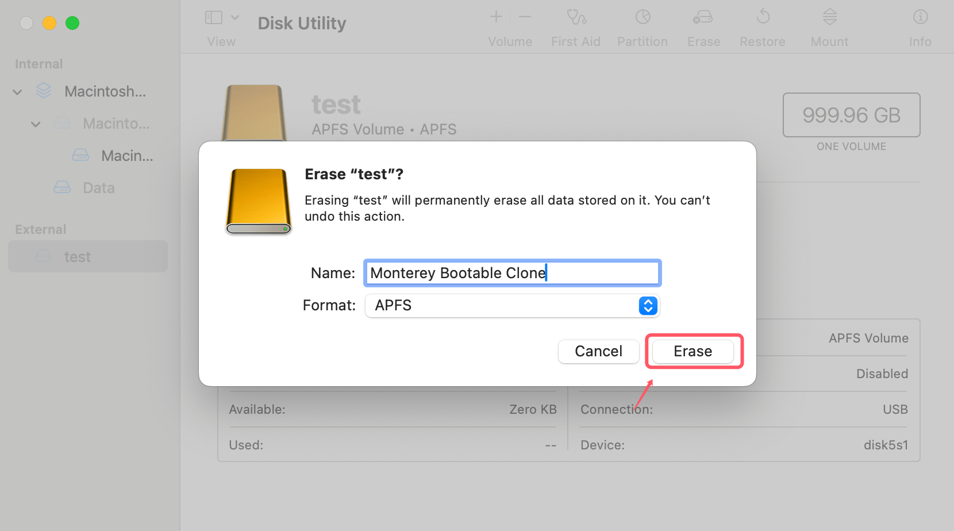This screenshot has width=954, height=531.
Task: Run First Aid from the toolbar
Action: (575, 26)
